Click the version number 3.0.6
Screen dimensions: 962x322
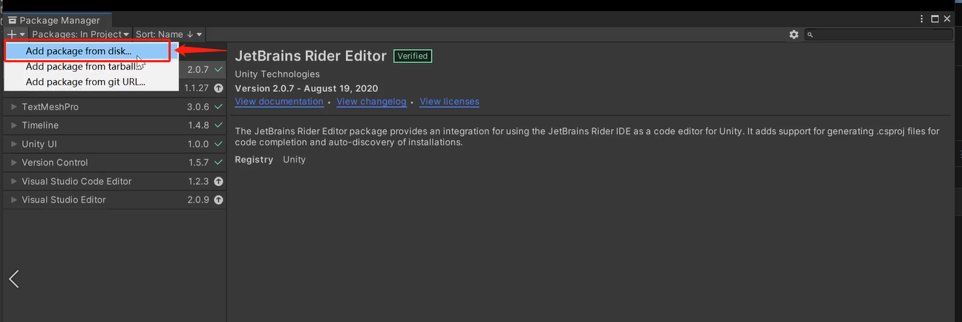click(198, 107)
